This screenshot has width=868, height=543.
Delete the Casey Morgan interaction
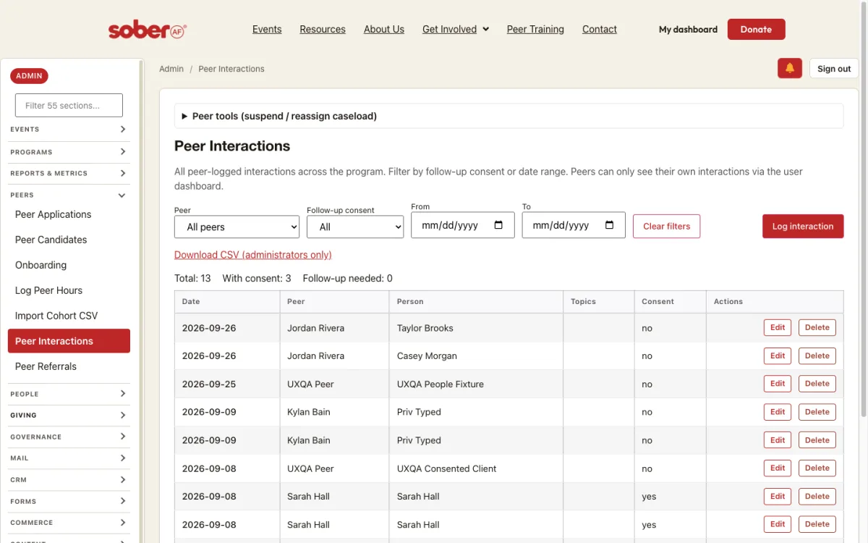click(x=817, y=355)
